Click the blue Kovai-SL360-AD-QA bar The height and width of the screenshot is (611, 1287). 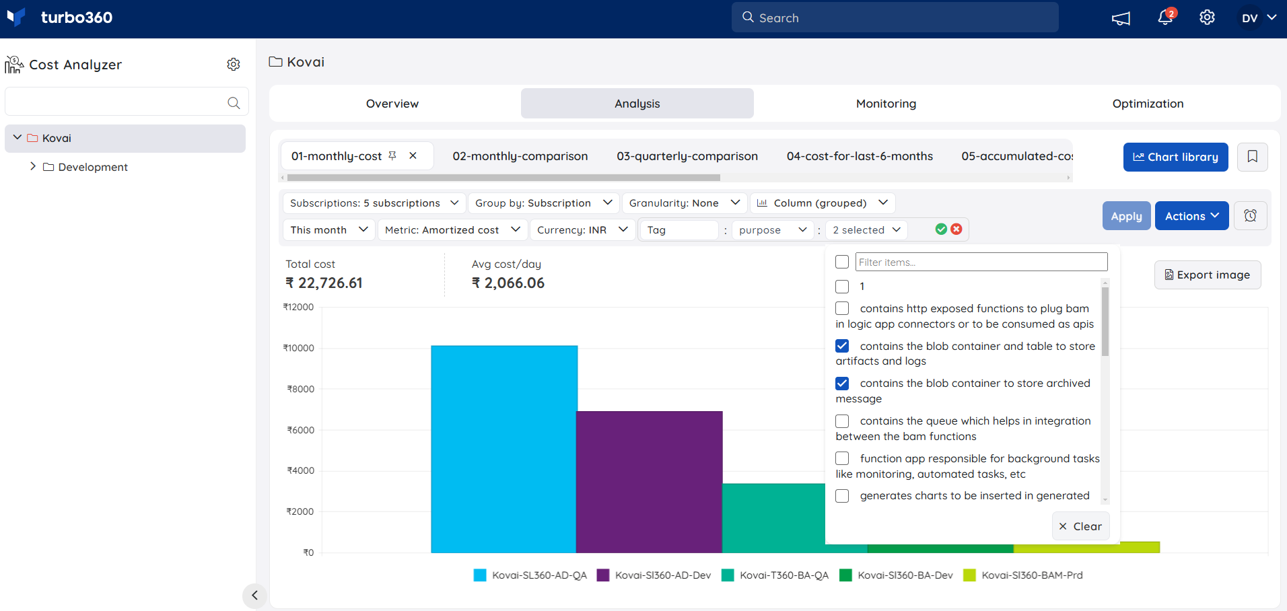503,449
